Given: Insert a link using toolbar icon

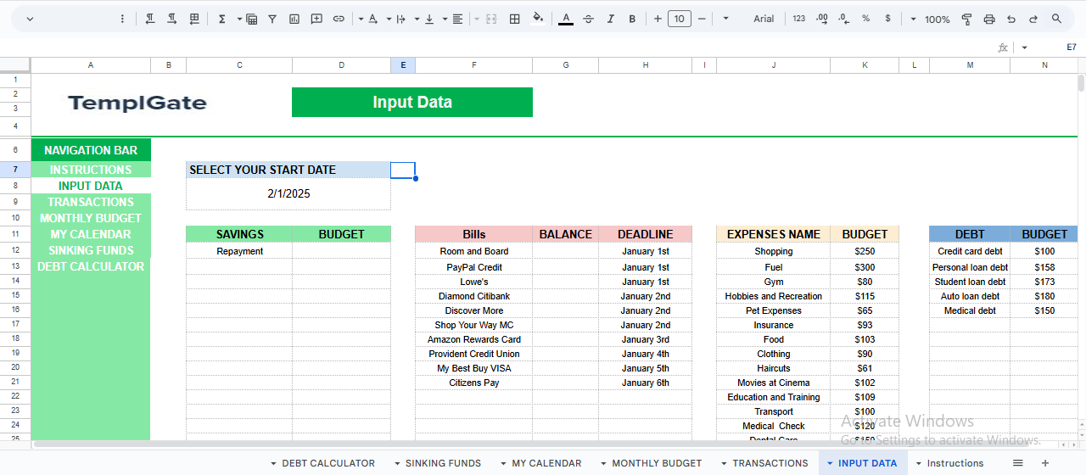Looking at the screenshot, I should pos(339,19).
